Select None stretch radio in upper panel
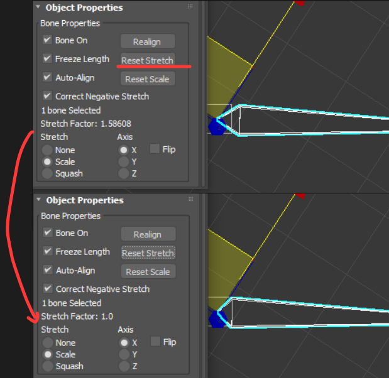This screenshot has width=389, height=378. coord(47,150)
